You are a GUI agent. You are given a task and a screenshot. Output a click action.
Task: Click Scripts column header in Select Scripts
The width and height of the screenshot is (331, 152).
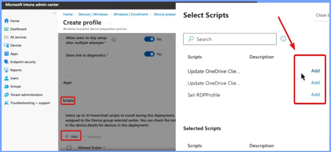click(x=195, y=57)
